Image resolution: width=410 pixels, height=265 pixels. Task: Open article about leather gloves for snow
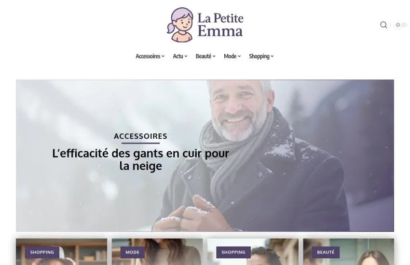tap(141, 159)
